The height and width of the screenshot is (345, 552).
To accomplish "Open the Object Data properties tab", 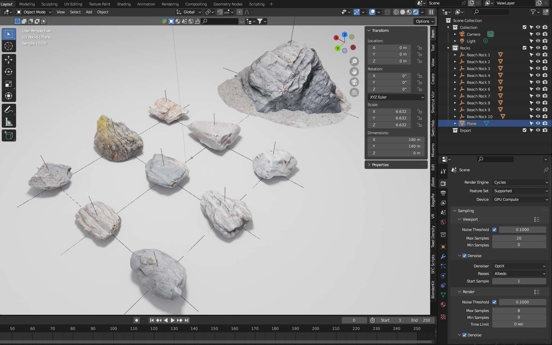I will [x=443, y=295].
